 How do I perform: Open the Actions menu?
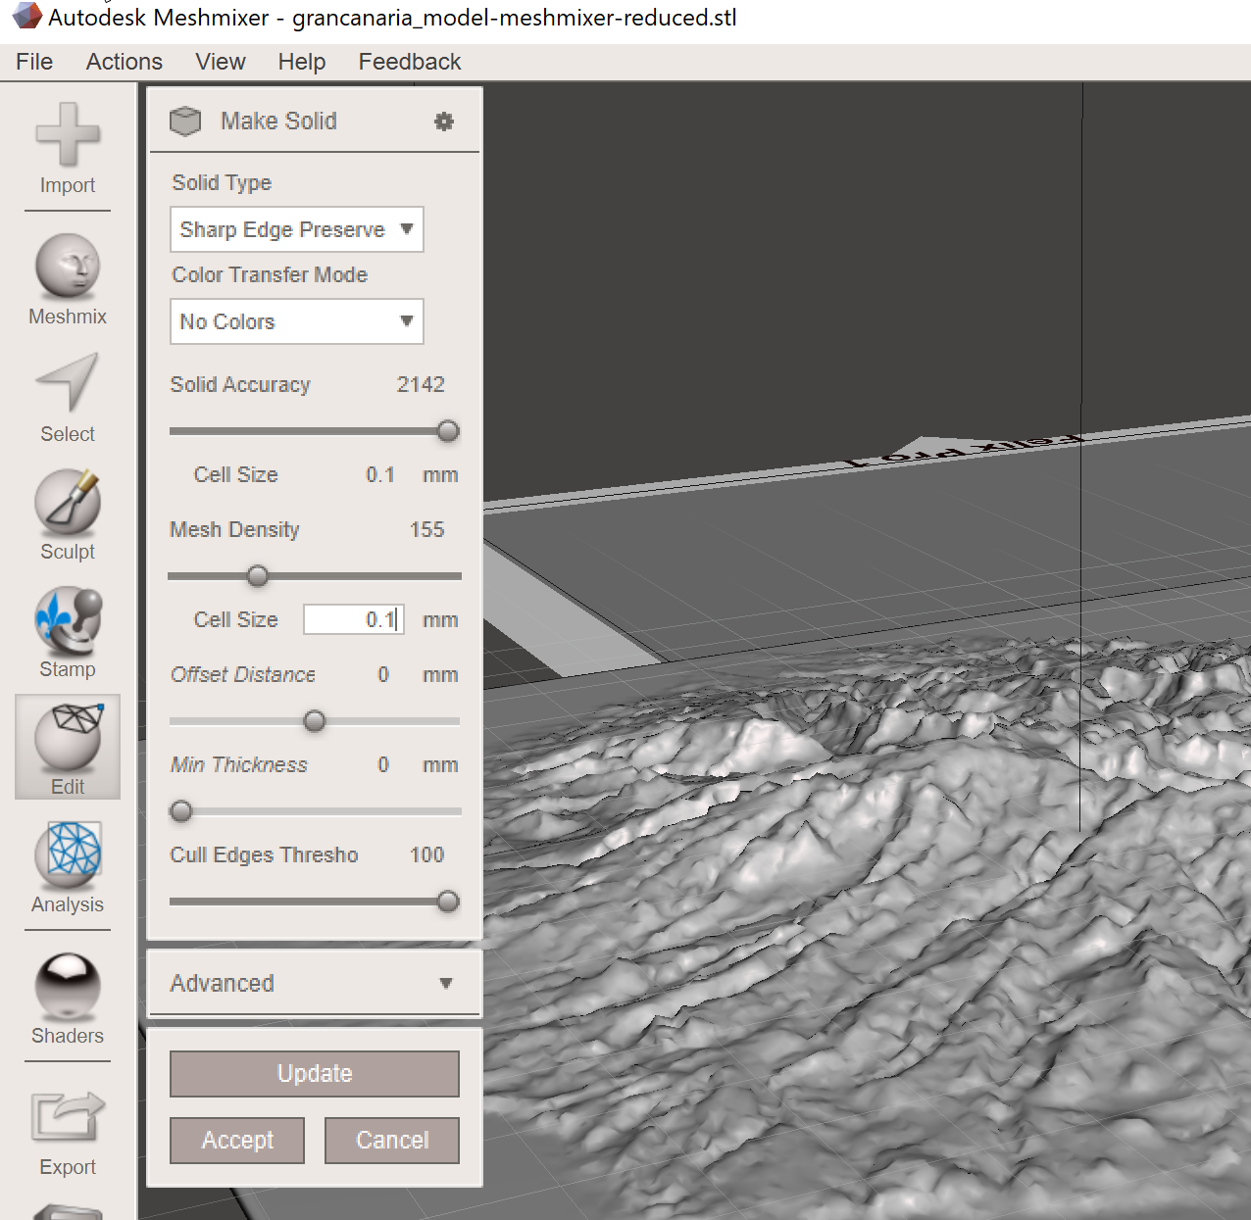(x=125, y=62)
